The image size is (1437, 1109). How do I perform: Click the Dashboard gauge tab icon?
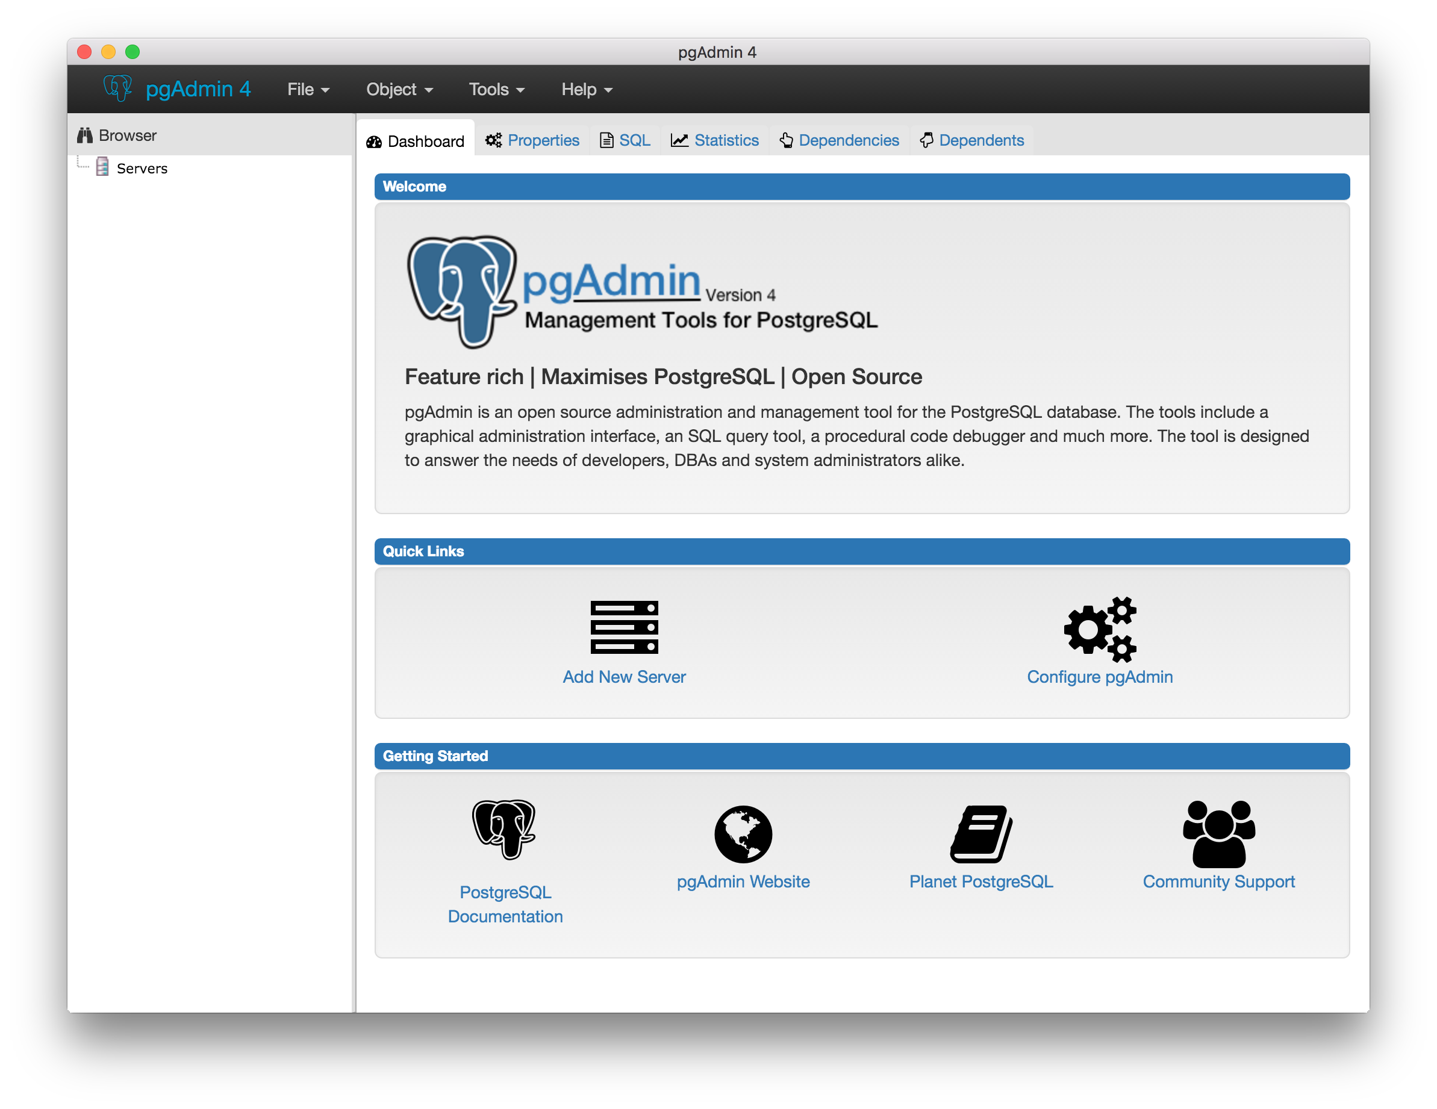[375, 141]
